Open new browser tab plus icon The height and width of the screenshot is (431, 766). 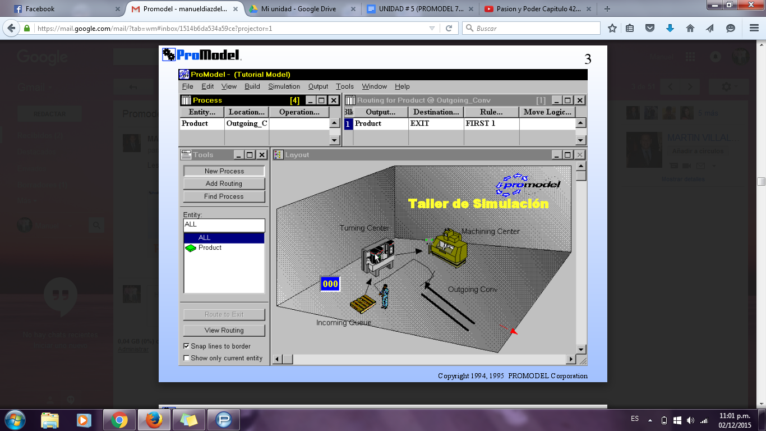tap(607, 9)
